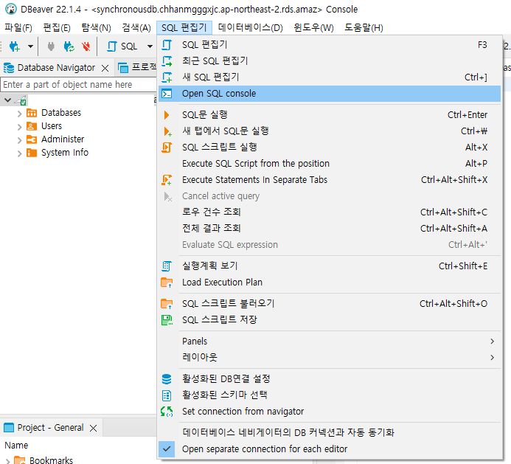This screenshot has height=464, width=511.
Task: Click the new database connection plug icon
Action: point(14,46)
